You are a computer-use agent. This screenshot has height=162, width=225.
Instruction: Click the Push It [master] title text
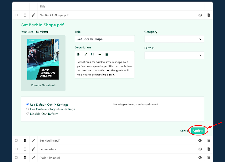[x=50, y=158]
